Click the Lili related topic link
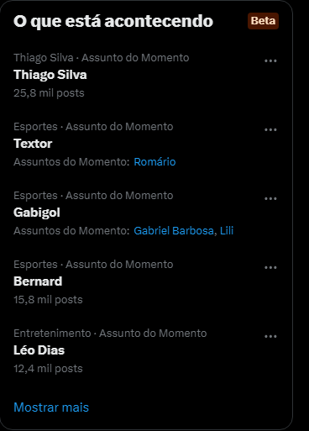This screenshot has width=309, height=431. pyautogui.click(x=227, y=231)
